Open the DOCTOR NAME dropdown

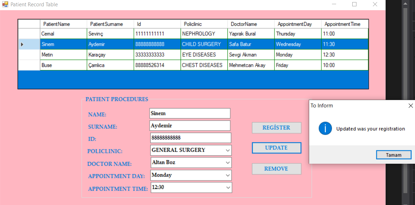(228, 162)
